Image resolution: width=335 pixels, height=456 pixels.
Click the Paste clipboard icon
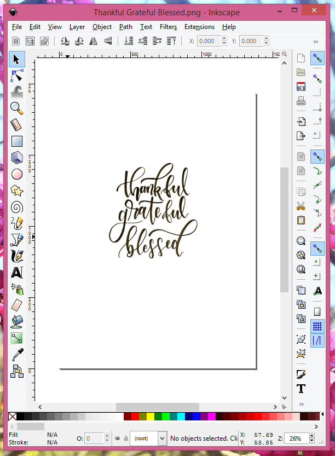pyautogui.click(x=301, y=220)
